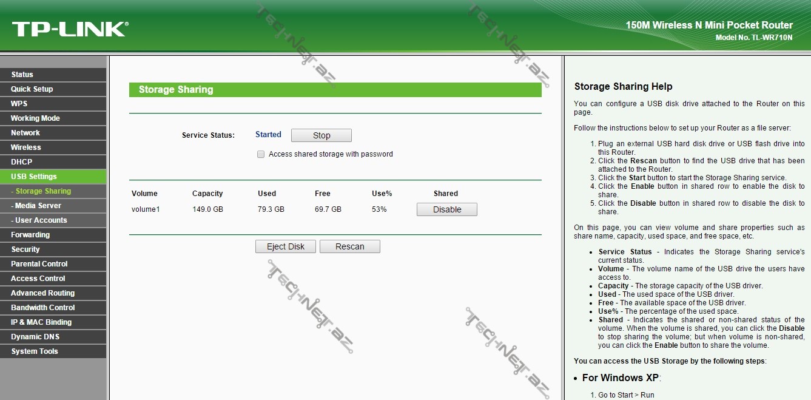The image size is (811, 400).
Task: Stop the Storage Sharing service
Action: pyautogui.click(x=321, y=135)
